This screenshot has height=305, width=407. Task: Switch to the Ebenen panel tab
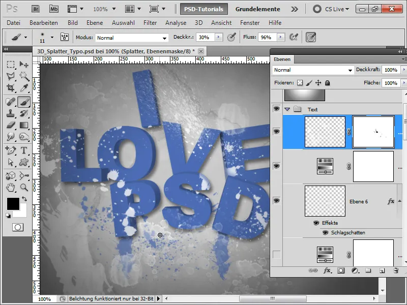point(282,59)
